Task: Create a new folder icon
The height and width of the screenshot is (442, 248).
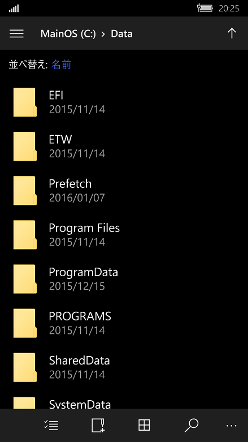Action: pos(98,425)
